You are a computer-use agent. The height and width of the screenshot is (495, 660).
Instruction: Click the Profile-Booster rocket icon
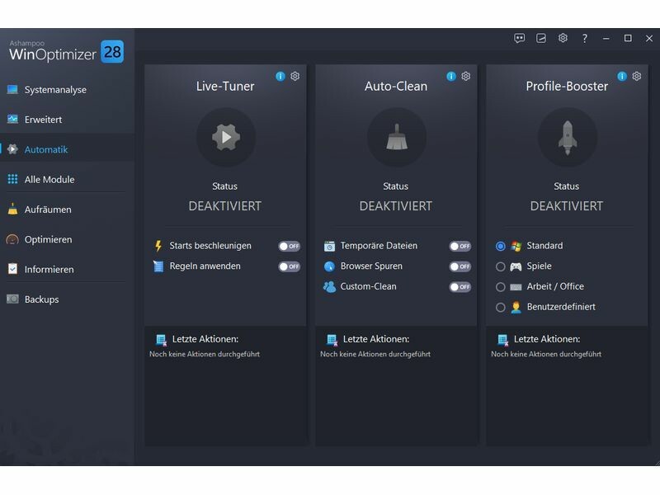pos(567,137)
